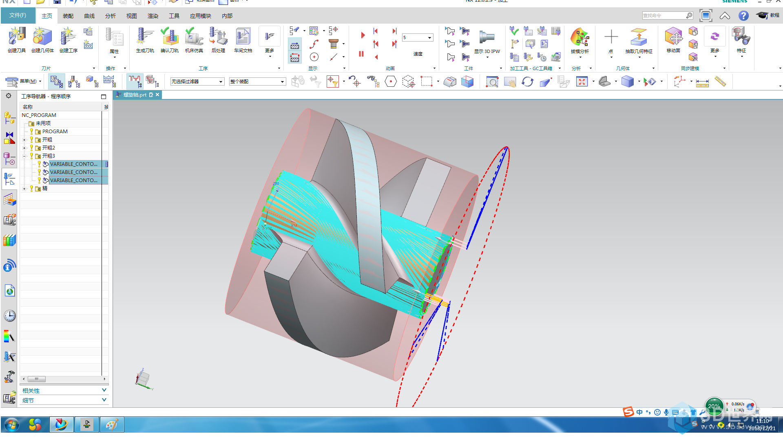Click the 抽取几何特征 extract geometry icon

point(639,40)
